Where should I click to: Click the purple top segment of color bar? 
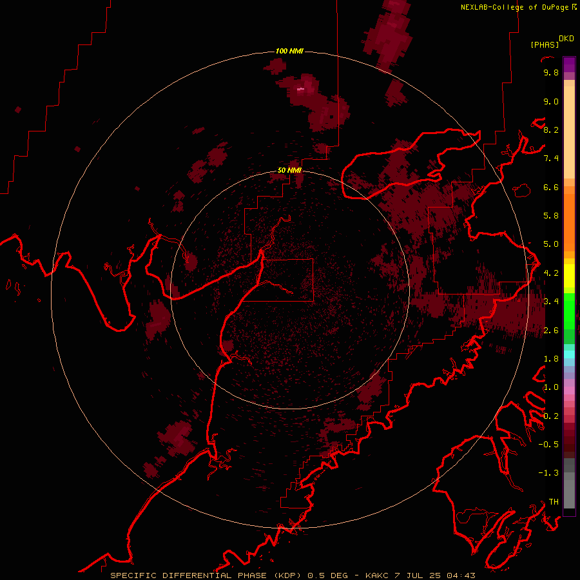point(569,64)
